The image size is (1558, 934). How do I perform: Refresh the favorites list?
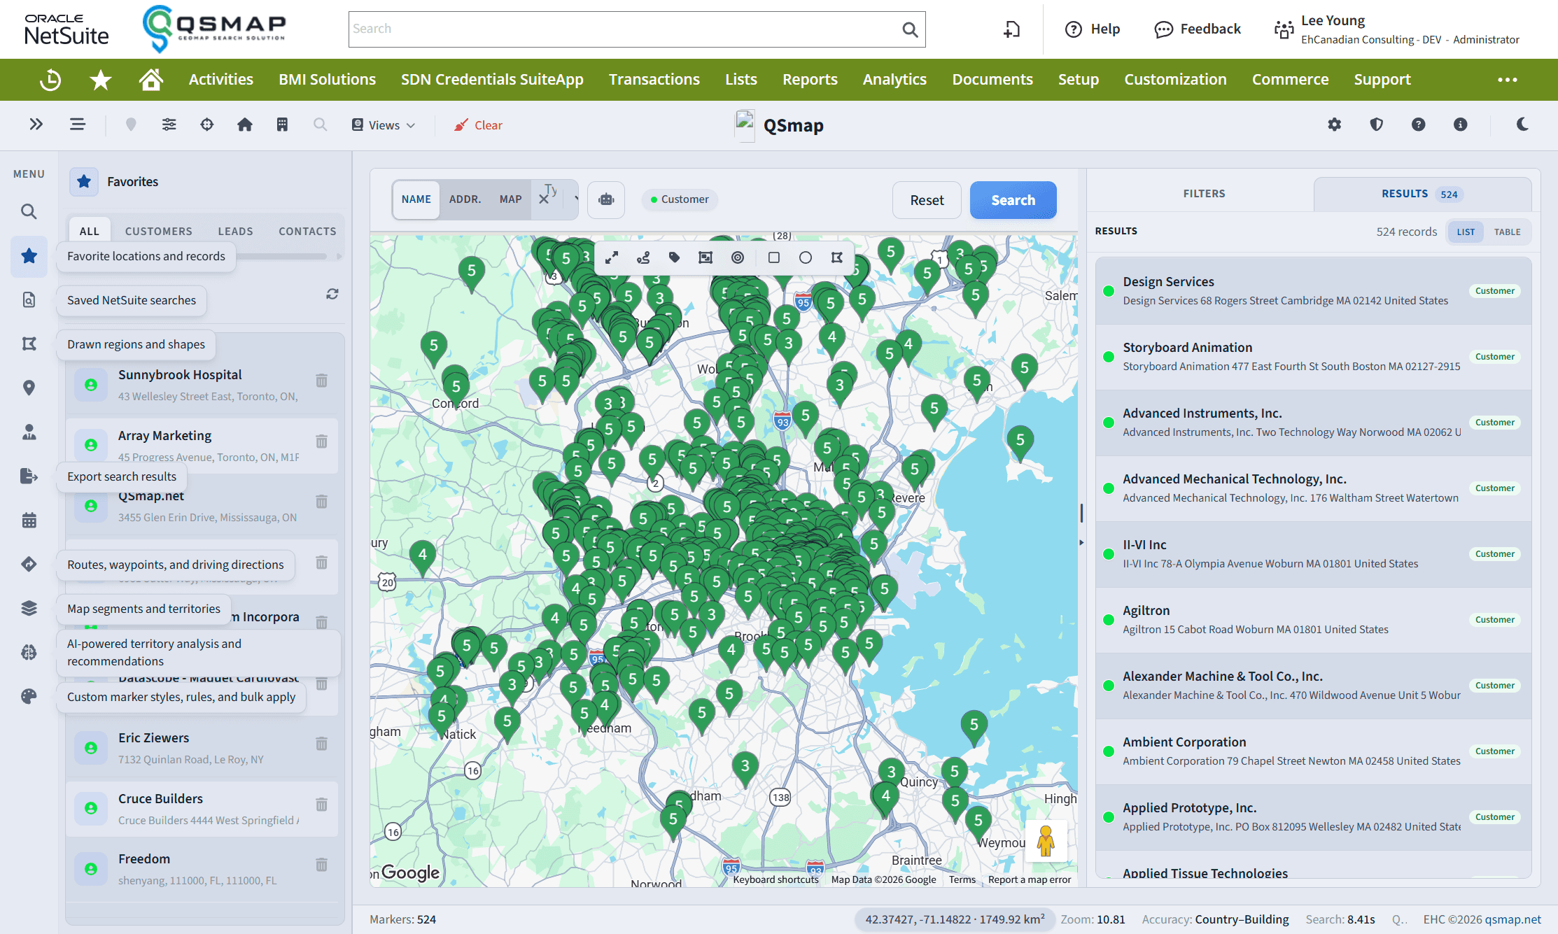[332, 294]
